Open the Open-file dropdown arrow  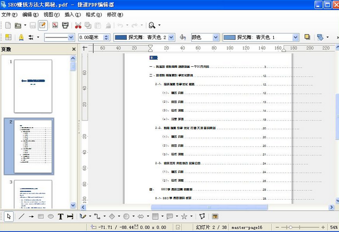(25, 26)
